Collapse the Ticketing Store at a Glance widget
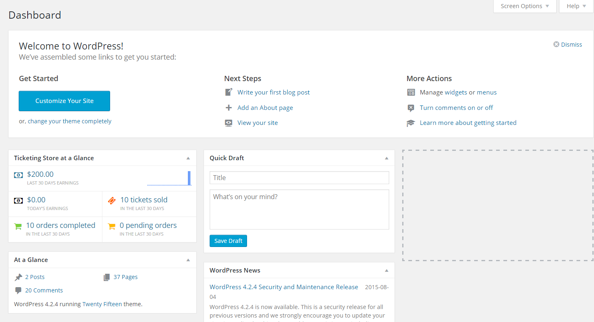 click(188, 158)
